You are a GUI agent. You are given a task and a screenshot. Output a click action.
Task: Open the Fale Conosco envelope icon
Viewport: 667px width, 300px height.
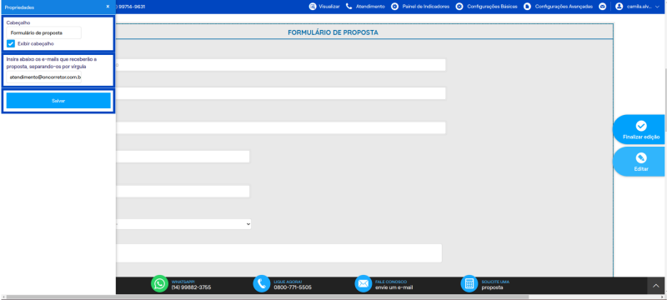pyautogui.click(x=364, y=283)
